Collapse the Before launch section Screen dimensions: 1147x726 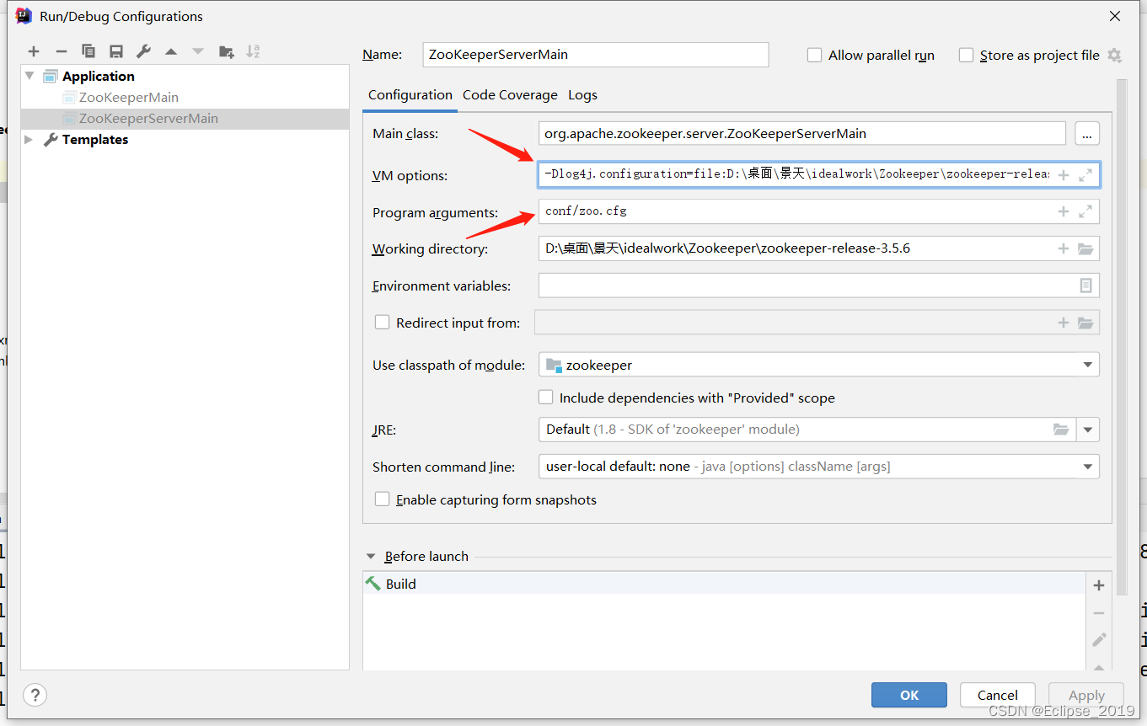[x=371, y=557]
